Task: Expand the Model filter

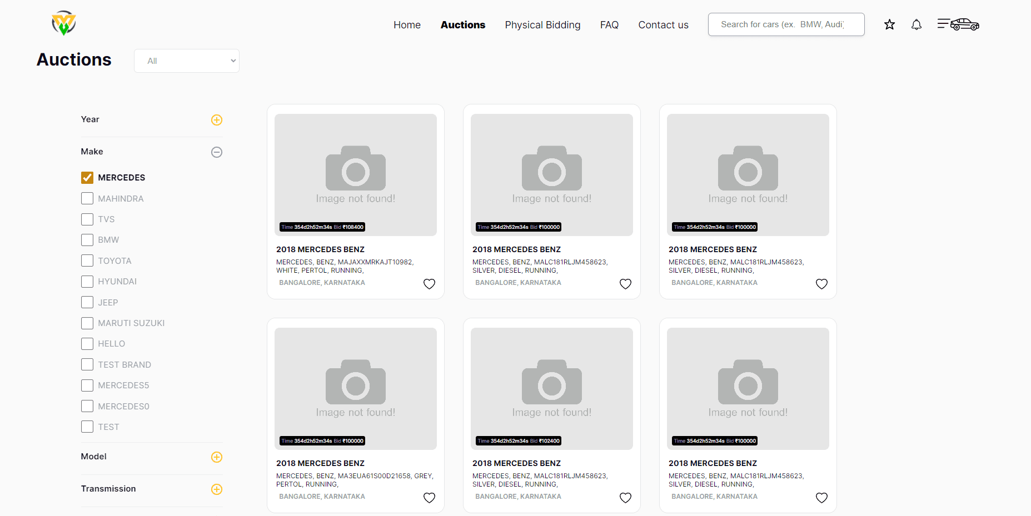Action: tap(217, 457)
